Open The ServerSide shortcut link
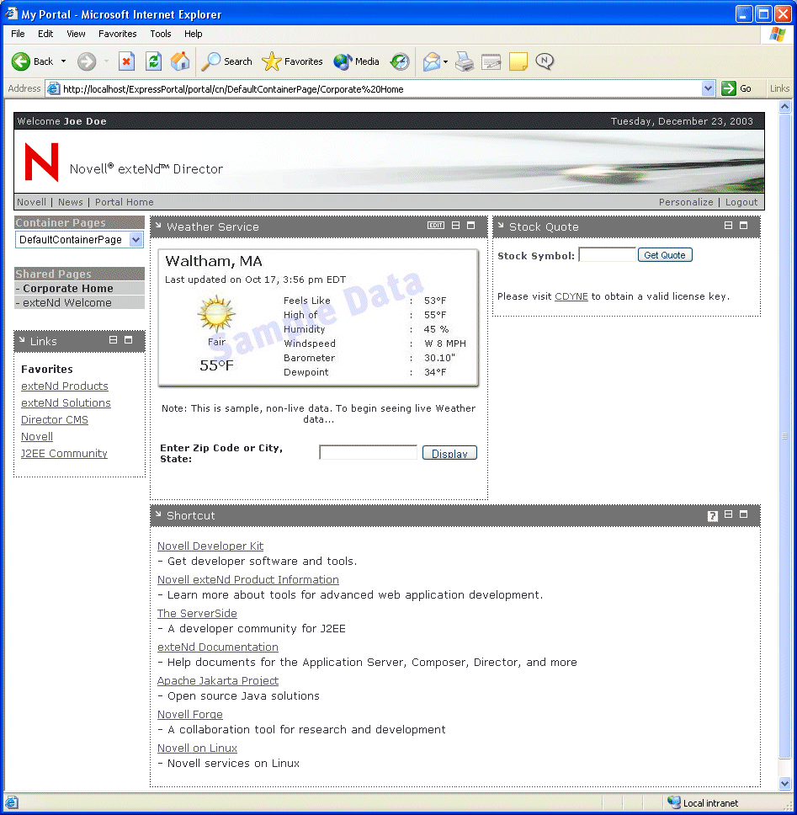797x815 pixels. pos(197,613)
